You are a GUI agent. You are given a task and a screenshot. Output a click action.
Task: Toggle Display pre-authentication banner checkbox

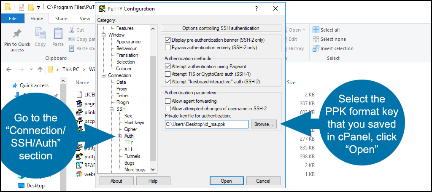tap(167, 40)
